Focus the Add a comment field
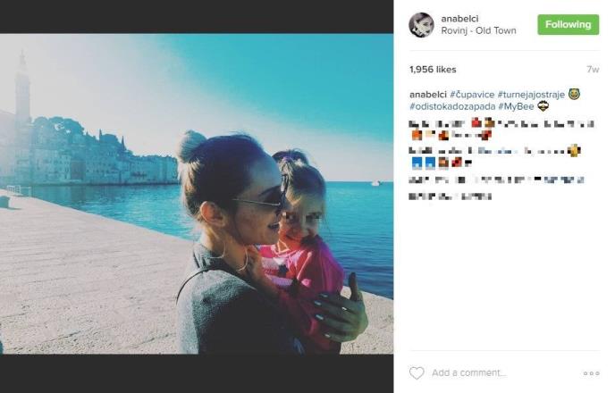 (469, 372)
